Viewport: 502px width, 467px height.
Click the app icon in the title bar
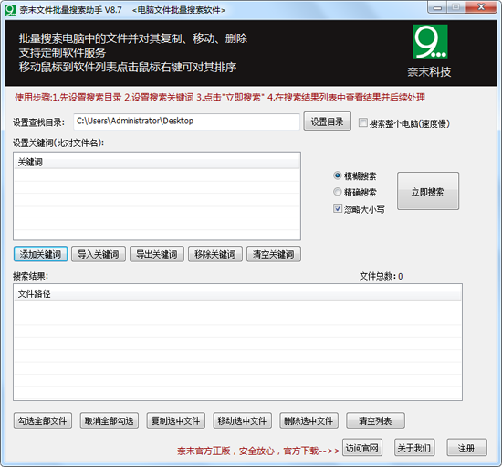[11, 10]
